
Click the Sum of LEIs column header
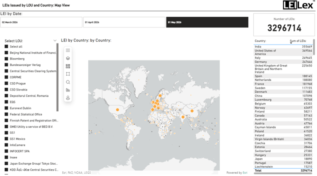[298, 41]
